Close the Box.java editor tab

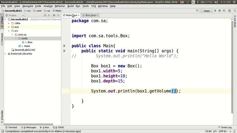pyautogui.click(x=97, y=16)
